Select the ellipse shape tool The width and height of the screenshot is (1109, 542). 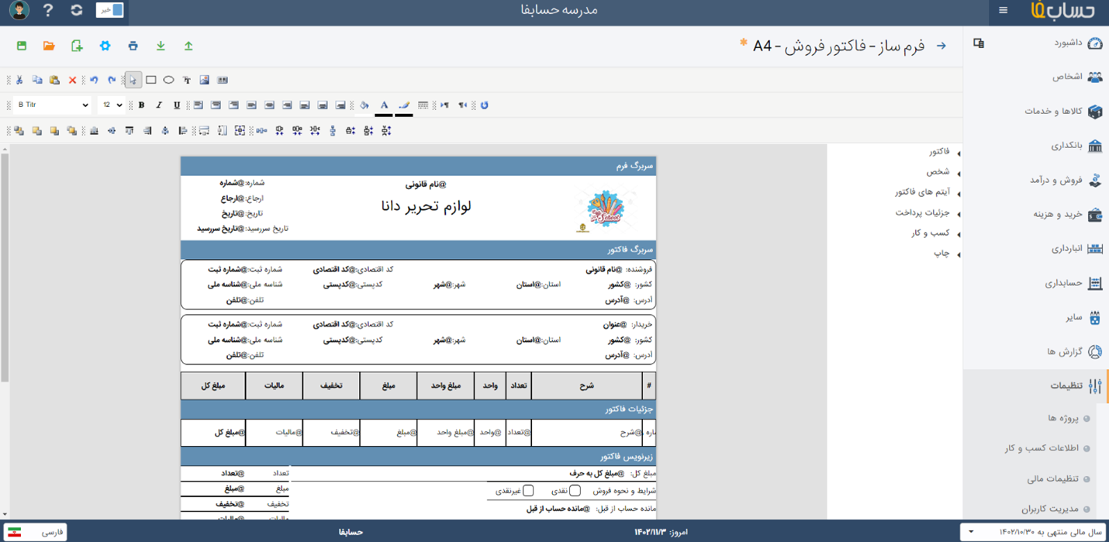point(168,80)
